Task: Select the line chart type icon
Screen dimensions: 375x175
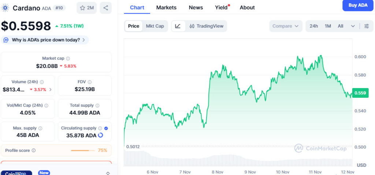Action: [x=178, y=26]
